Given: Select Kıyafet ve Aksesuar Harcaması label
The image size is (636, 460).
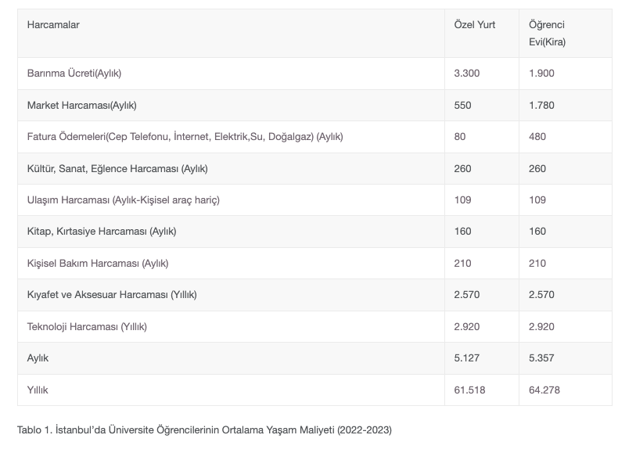Looking at the screenshot, I should [x=112, y=295].
